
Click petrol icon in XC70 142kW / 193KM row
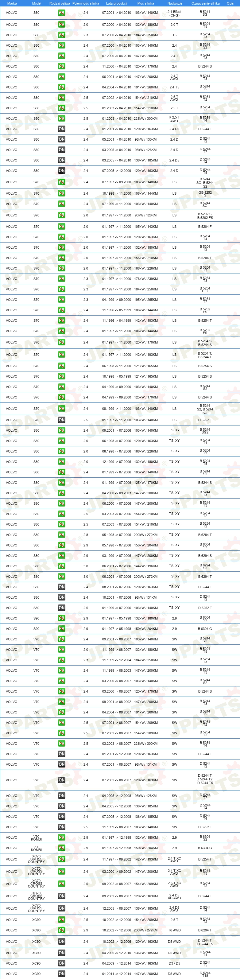61,860
